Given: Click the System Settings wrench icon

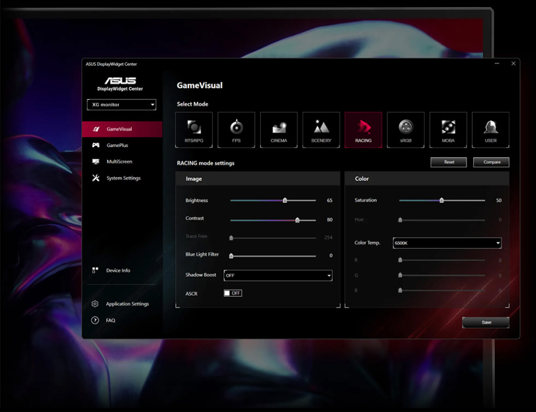Looking at the screenshot, I should point(96,178).
